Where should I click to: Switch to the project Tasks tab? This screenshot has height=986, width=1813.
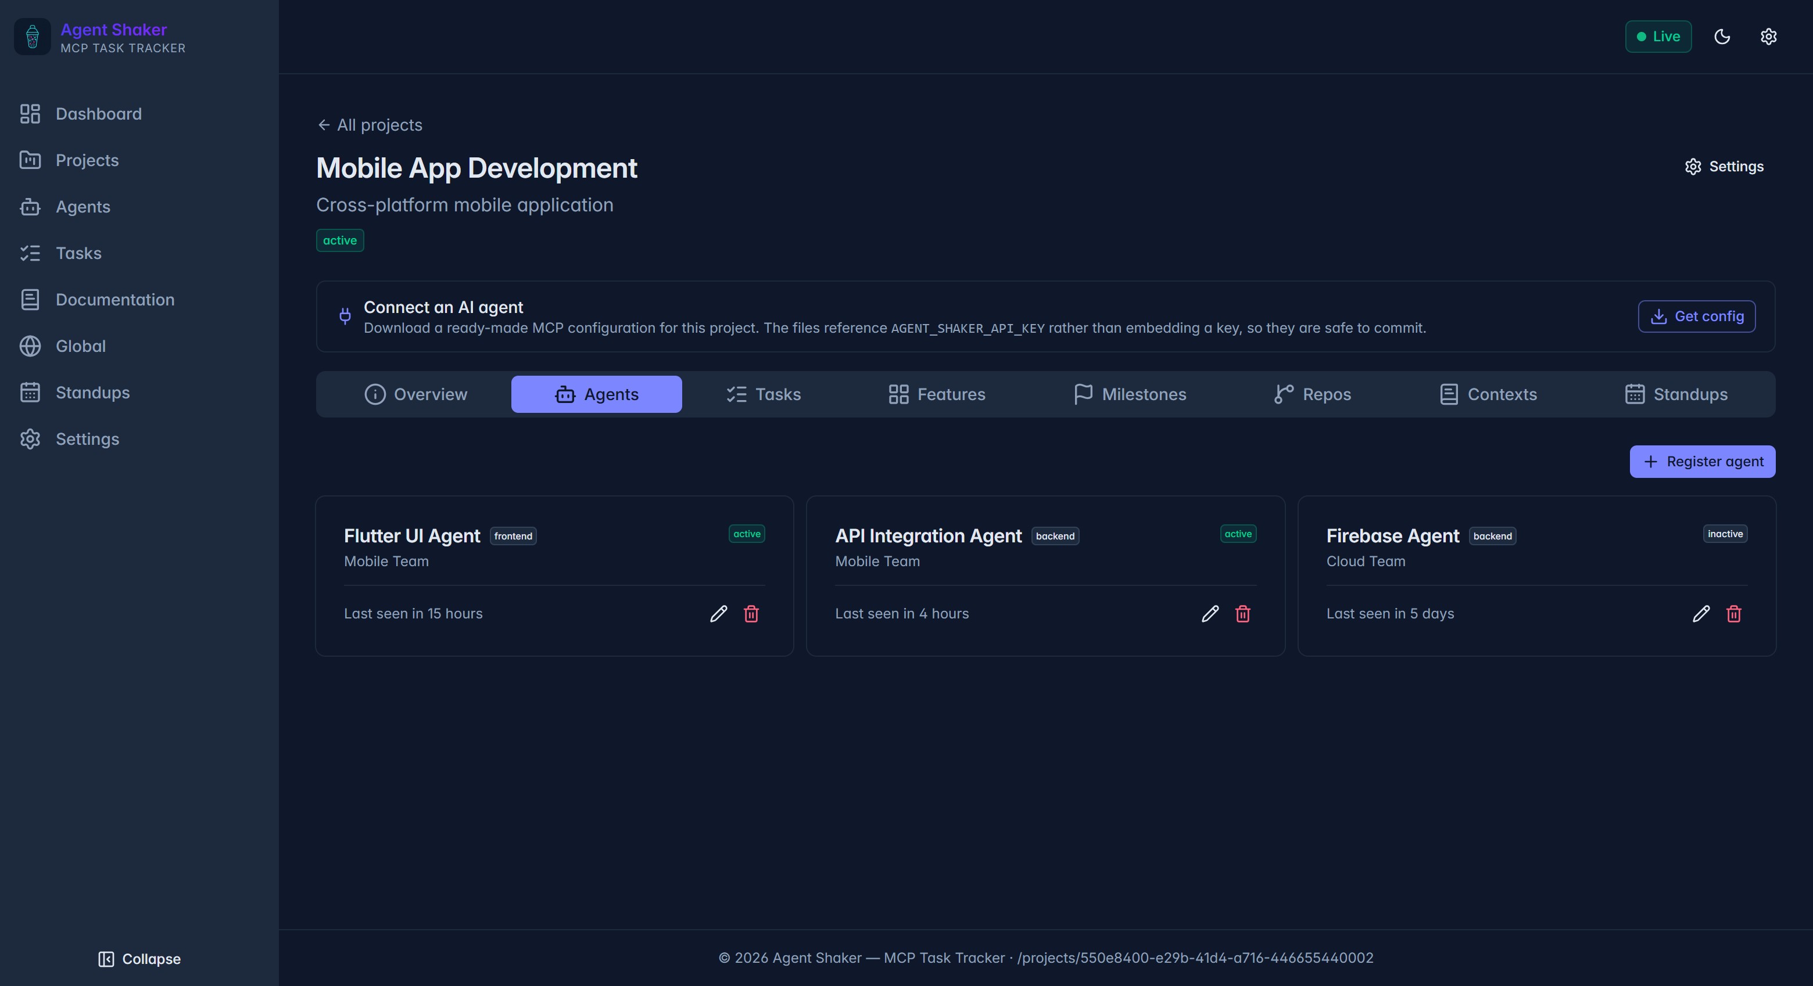click(x=764, y=394)
